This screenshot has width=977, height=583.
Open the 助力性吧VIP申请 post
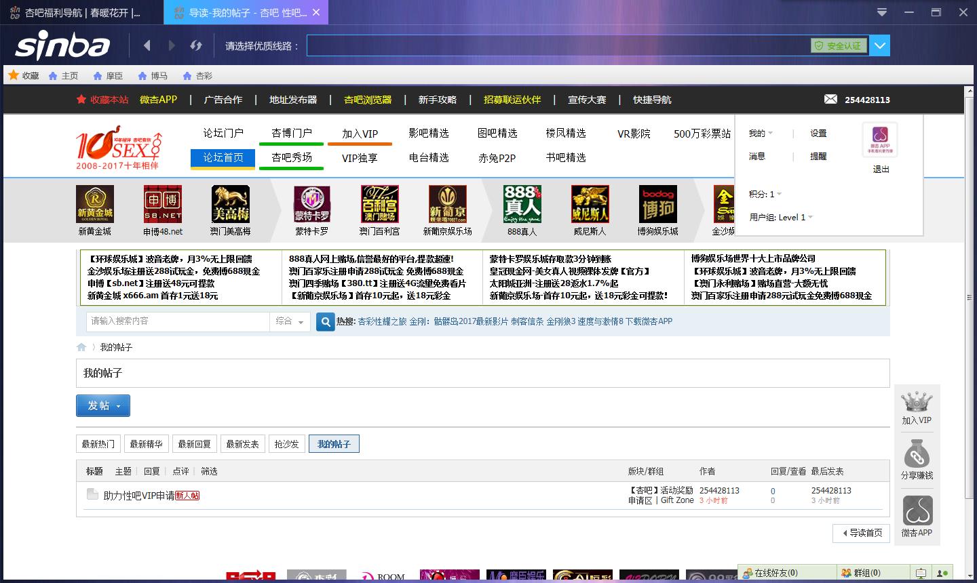138,496
